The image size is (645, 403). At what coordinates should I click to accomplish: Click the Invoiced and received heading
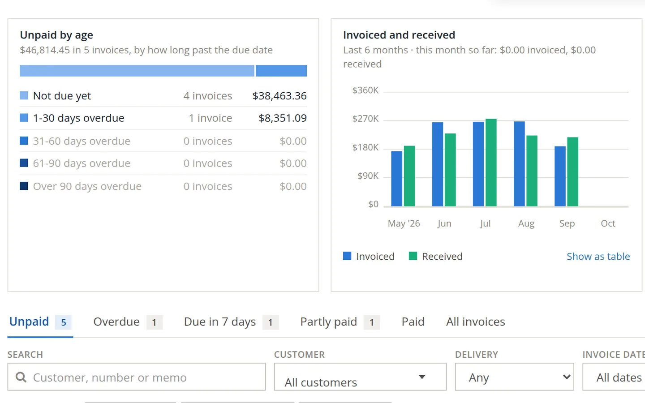pyautogui.click(x=399, y=35)
